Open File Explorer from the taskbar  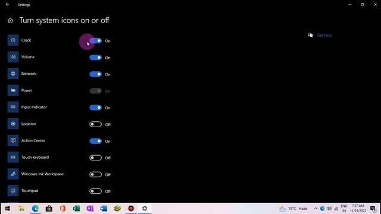point(21,209)
